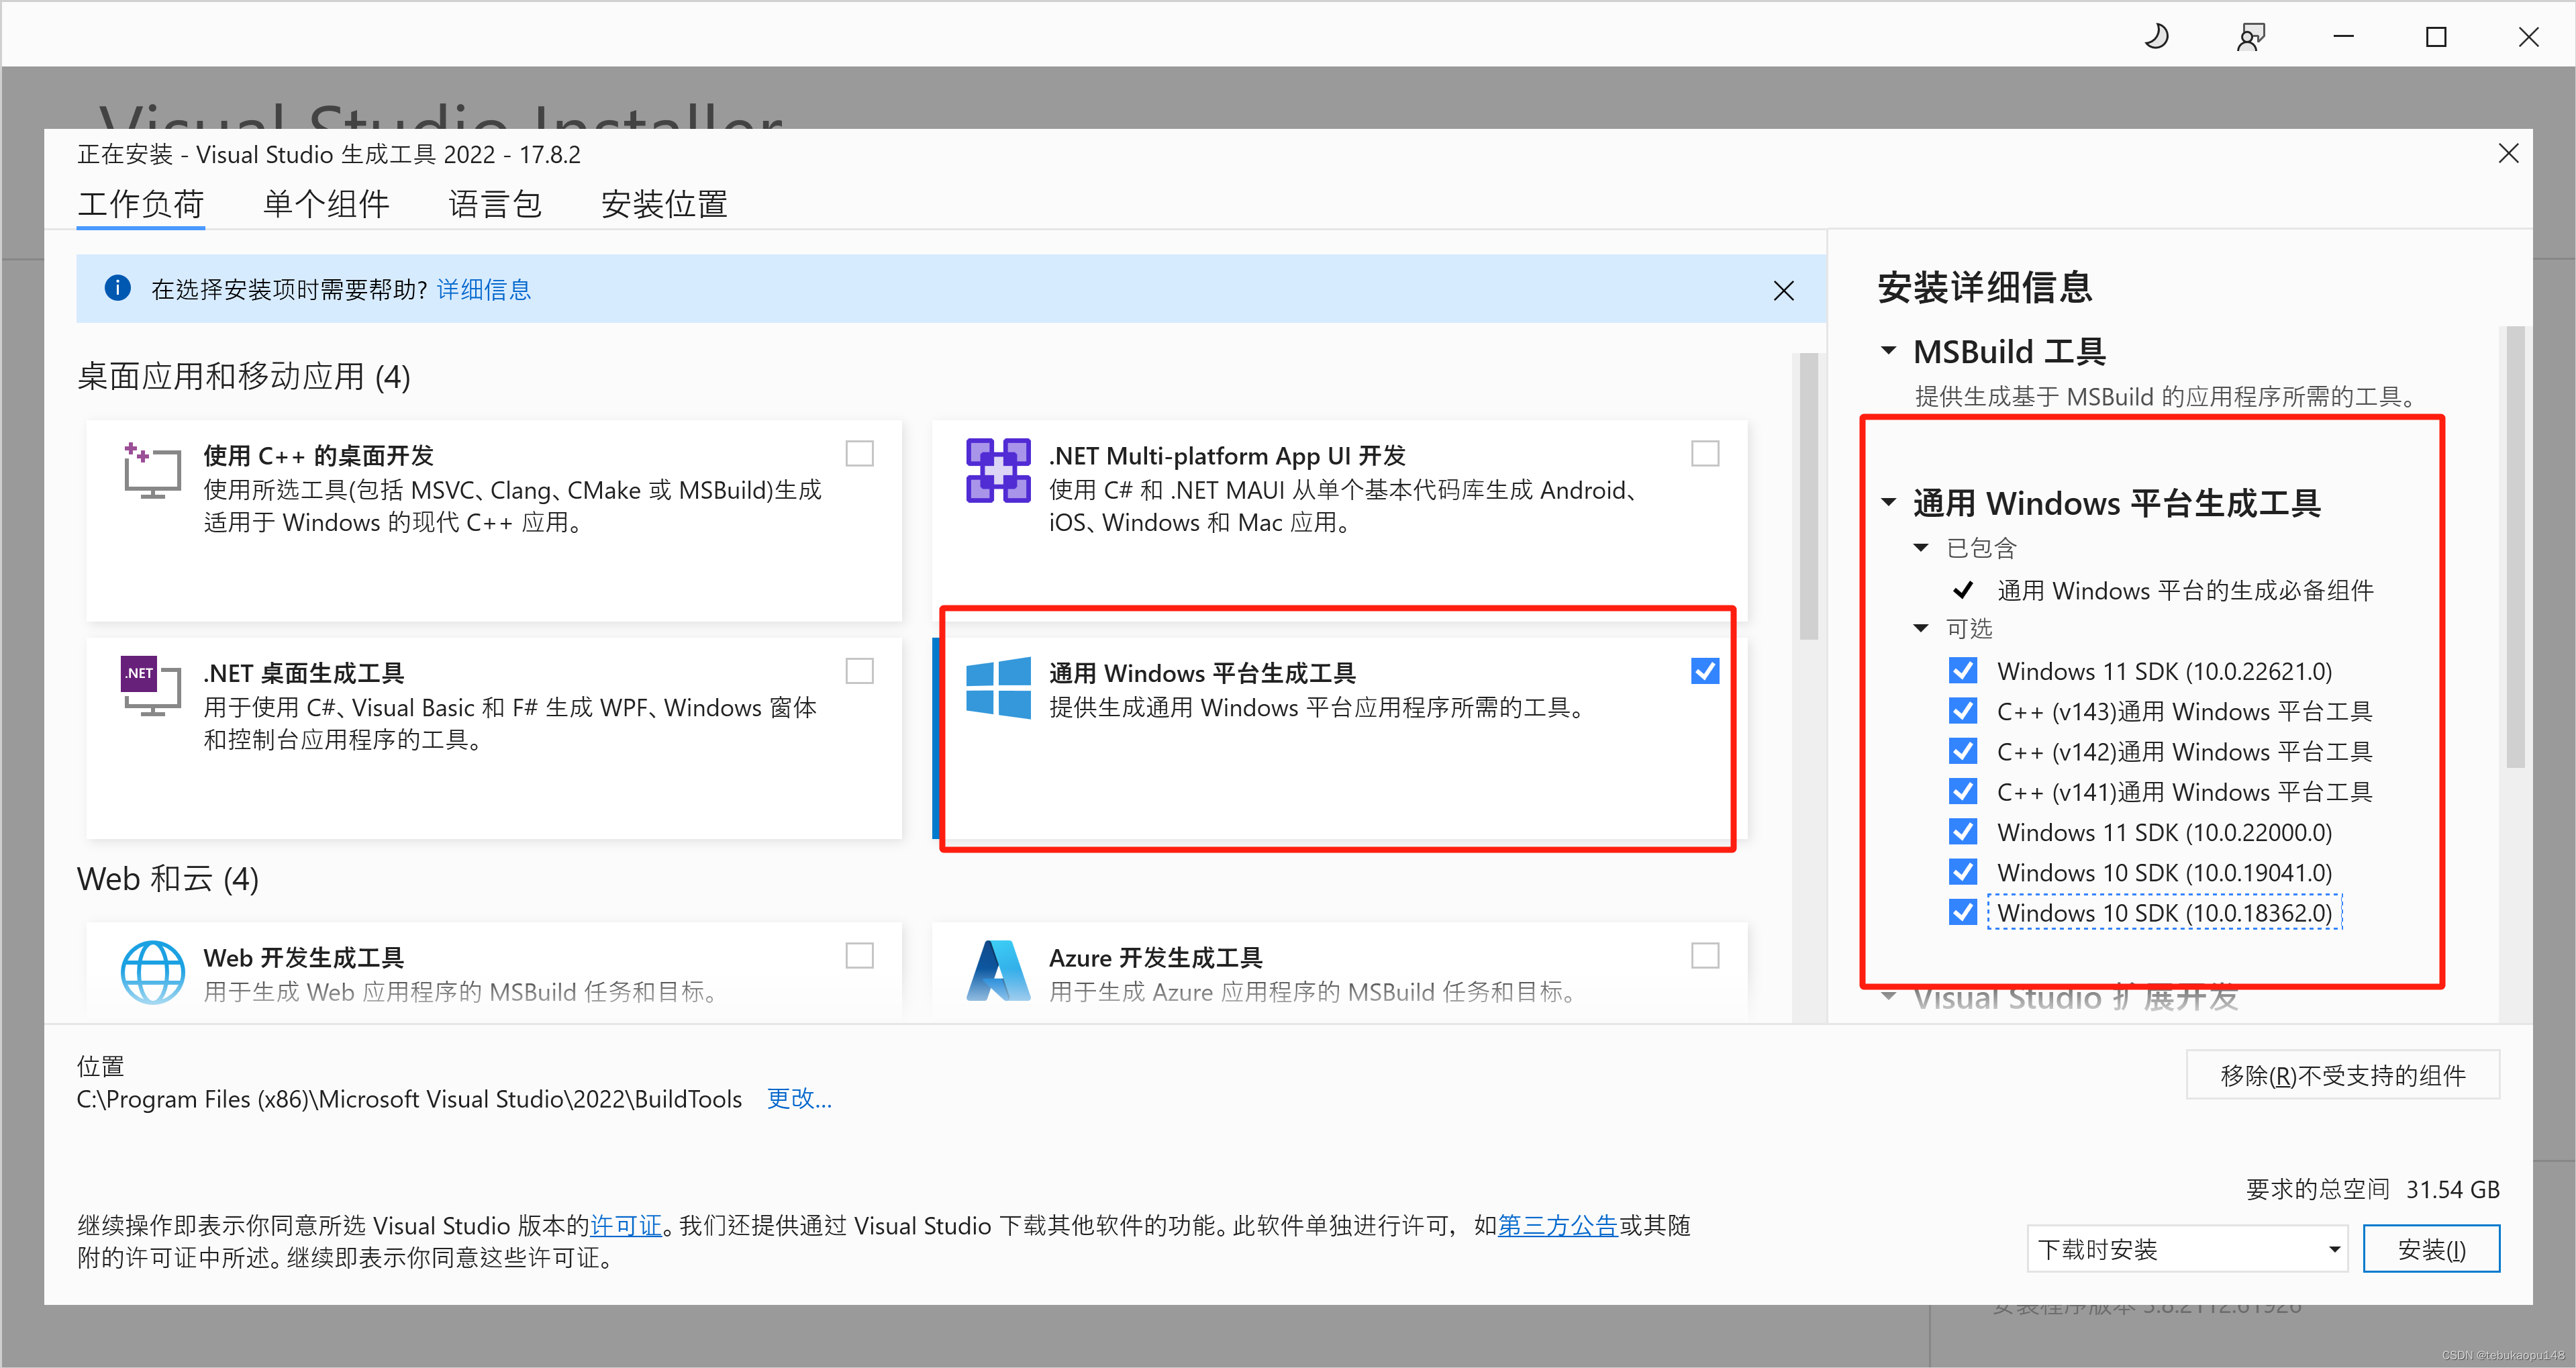Viewport: 2576px width, 1368px height.
Task: Click the Web 和云 (4) heading
Action: (168, 879)
